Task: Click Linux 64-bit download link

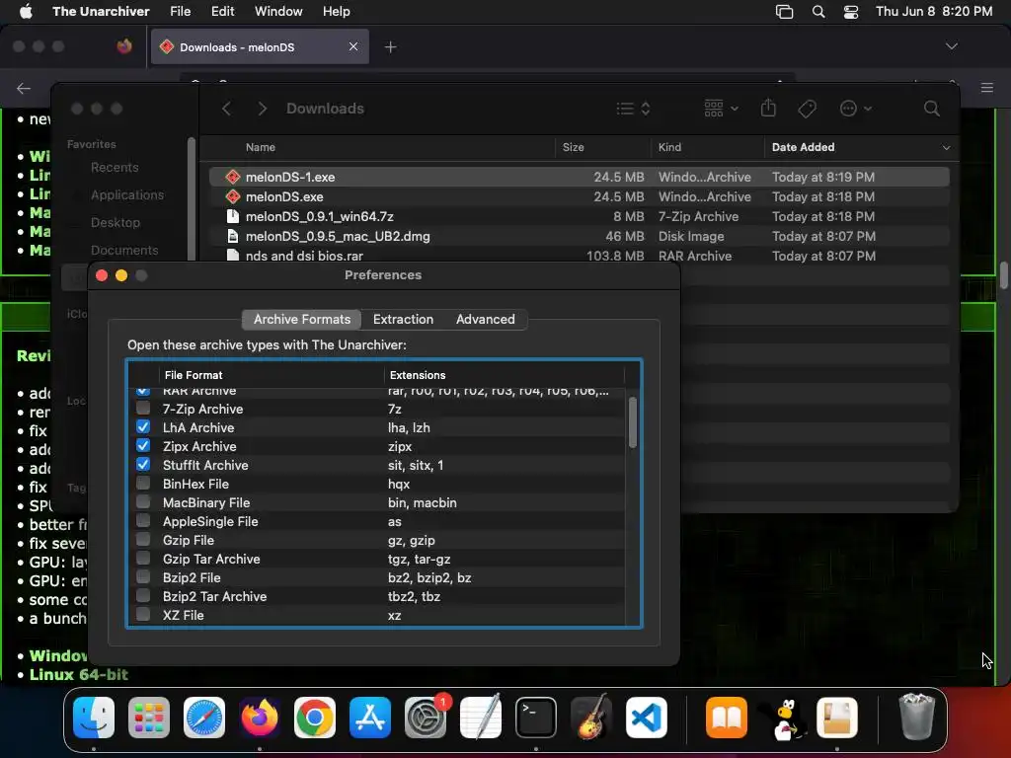Action: coord(79,675)
